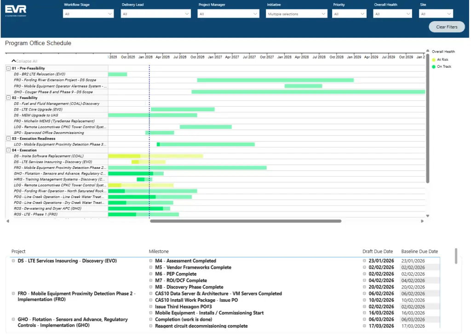The height and width of the screenshot is (336, 471).
Task: Sort table by Draft Due Date column
Action: tap(378, 251)
